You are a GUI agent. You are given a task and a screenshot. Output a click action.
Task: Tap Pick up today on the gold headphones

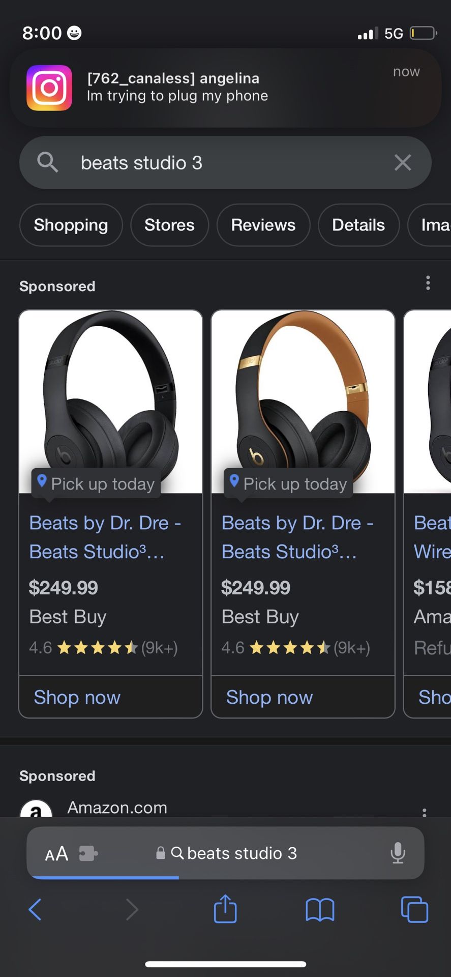pyautogui.click(x=288, y=483)
